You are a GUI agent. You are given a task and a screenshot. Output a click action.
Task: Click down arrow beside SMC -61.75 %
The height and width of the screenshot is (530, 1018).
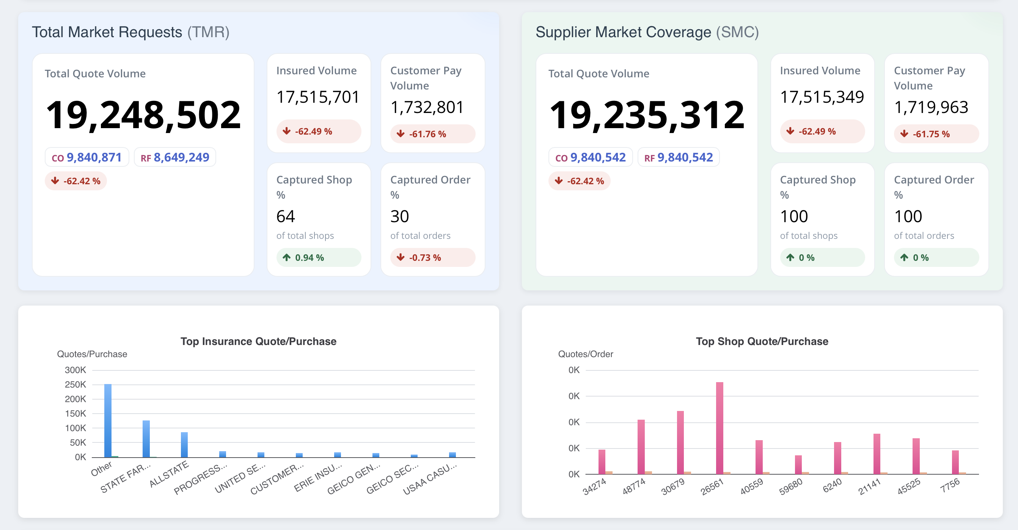click(904, 134)
